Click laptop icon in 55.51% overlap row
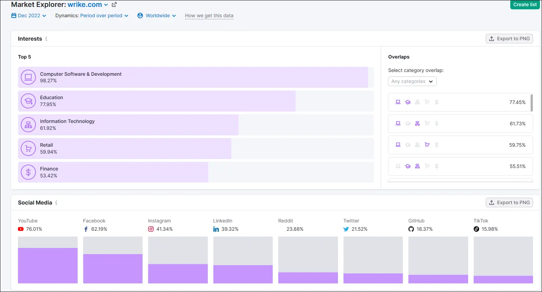Image resolution: width=542 pixels, height=292 pixels. point(398,166)
